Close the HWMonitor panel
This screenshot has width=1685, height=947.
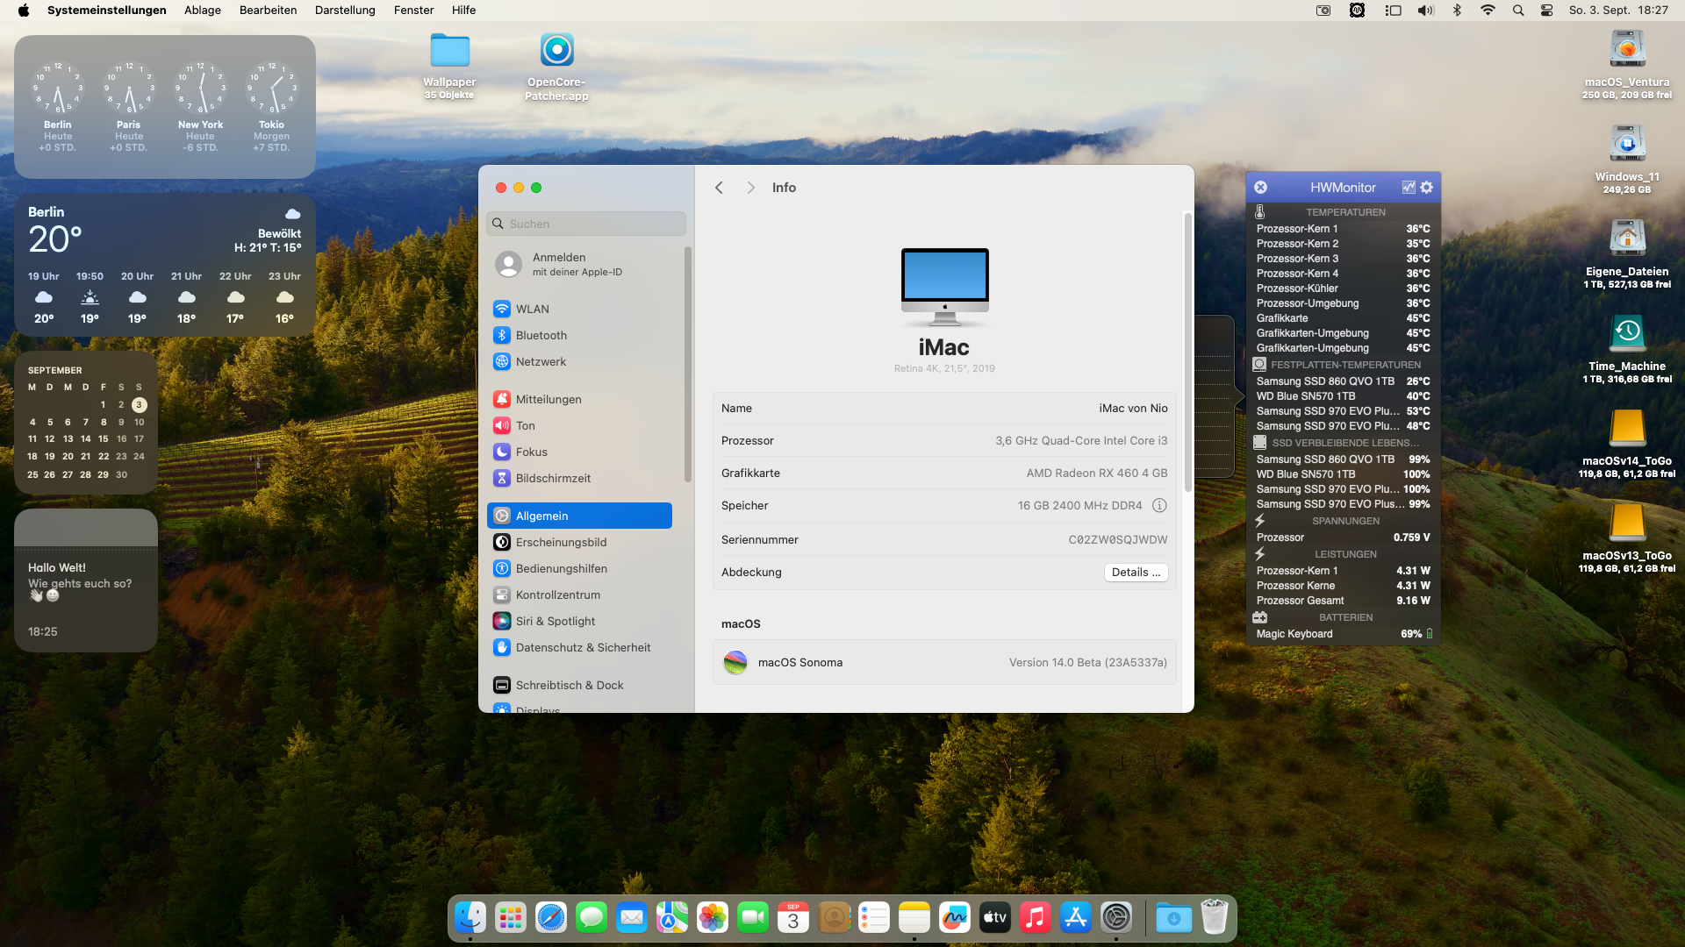(1260, 187)
